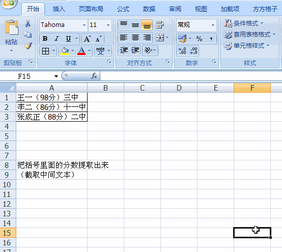Select cell 王一（98分）三中

point(52,97)
